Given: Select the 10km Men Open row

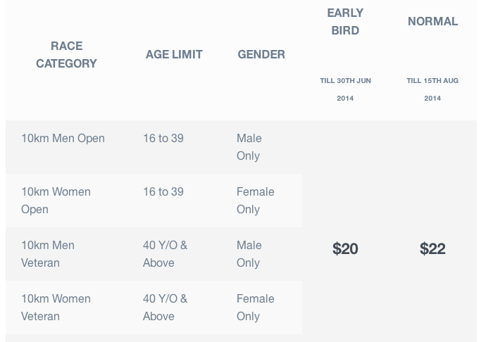Looking at the screenshot, I should [63, 139].
